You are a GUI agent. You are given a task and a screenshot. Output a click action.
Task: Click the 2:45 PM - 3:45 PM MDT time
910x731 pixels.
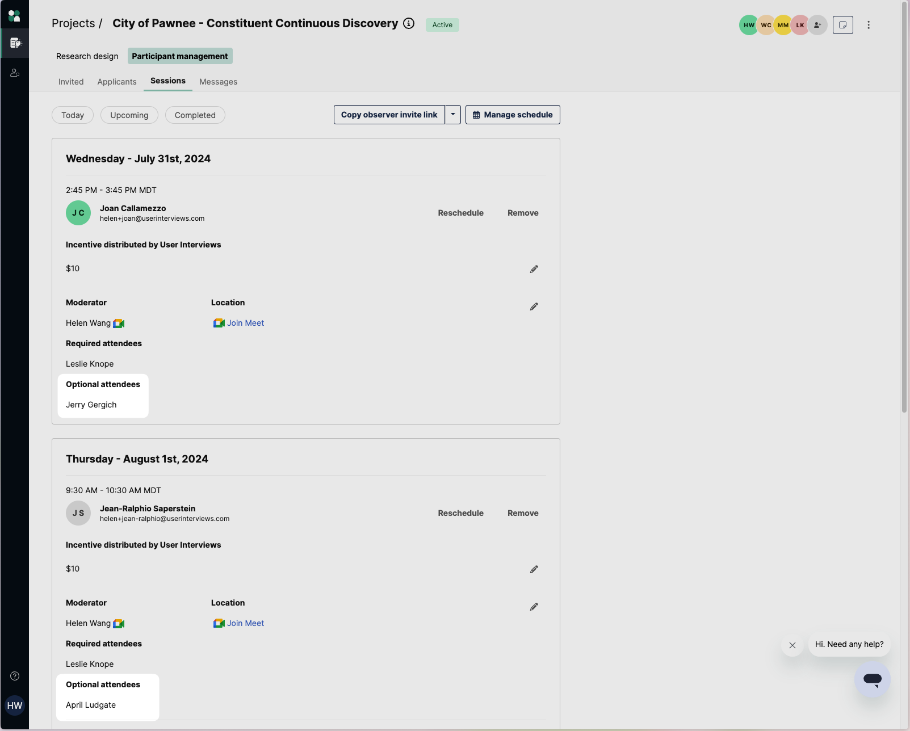pyautogui.click(x=111, y=190)
